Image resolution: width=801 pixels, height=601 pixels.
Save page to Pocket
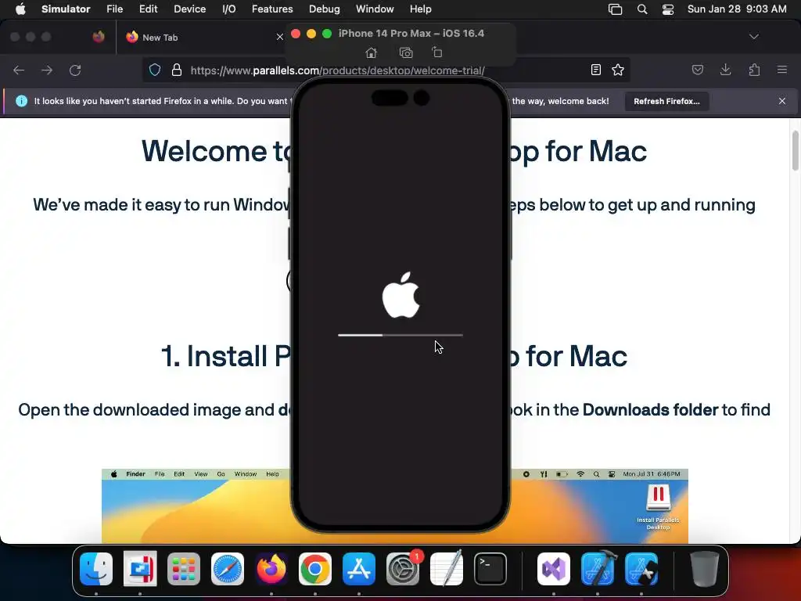pos(698,70)
